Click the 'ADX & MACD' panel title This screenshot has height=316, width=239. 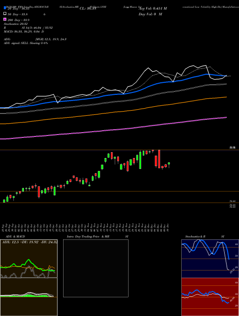pyautogui.click(x=15, y=237)
